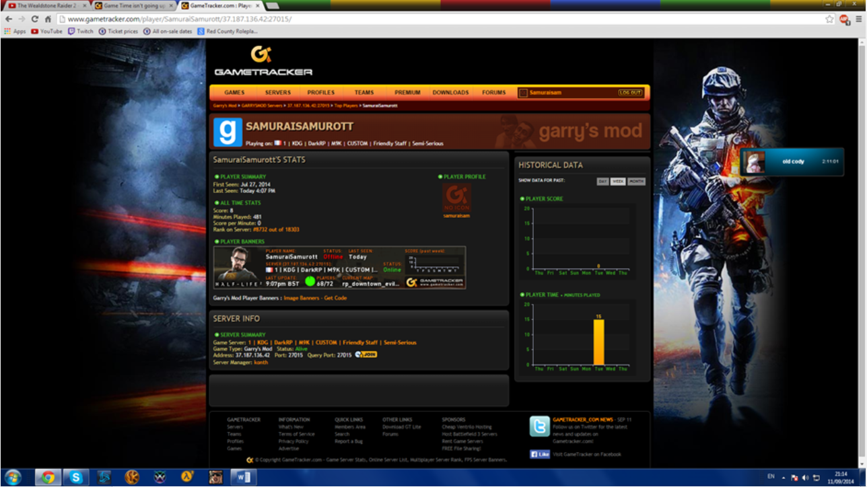
Task: Open the 'Ticket prices' bookmark
Action: click(118, 31)
